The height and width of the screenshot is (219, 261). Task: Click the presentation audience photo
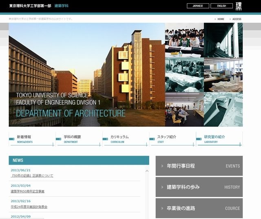pyautogui.click(x=184, y=109)
